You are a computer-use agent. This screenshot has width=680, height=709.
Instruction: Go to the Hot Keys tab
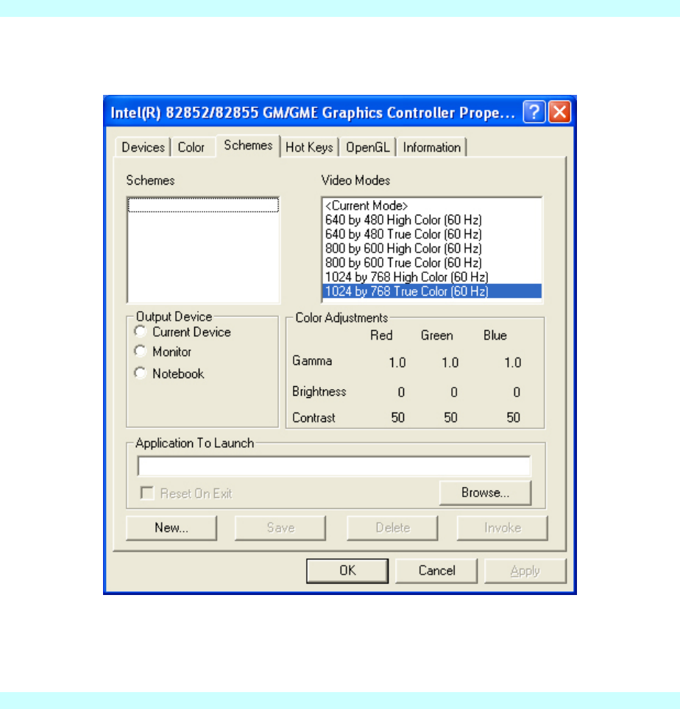pyautogui.click(x=310, y=147)
